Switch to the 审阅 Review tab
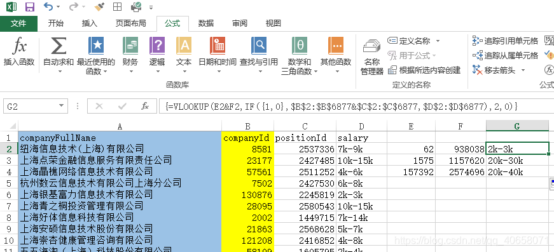This screenshot has height=252, width=554. point(240,23)
